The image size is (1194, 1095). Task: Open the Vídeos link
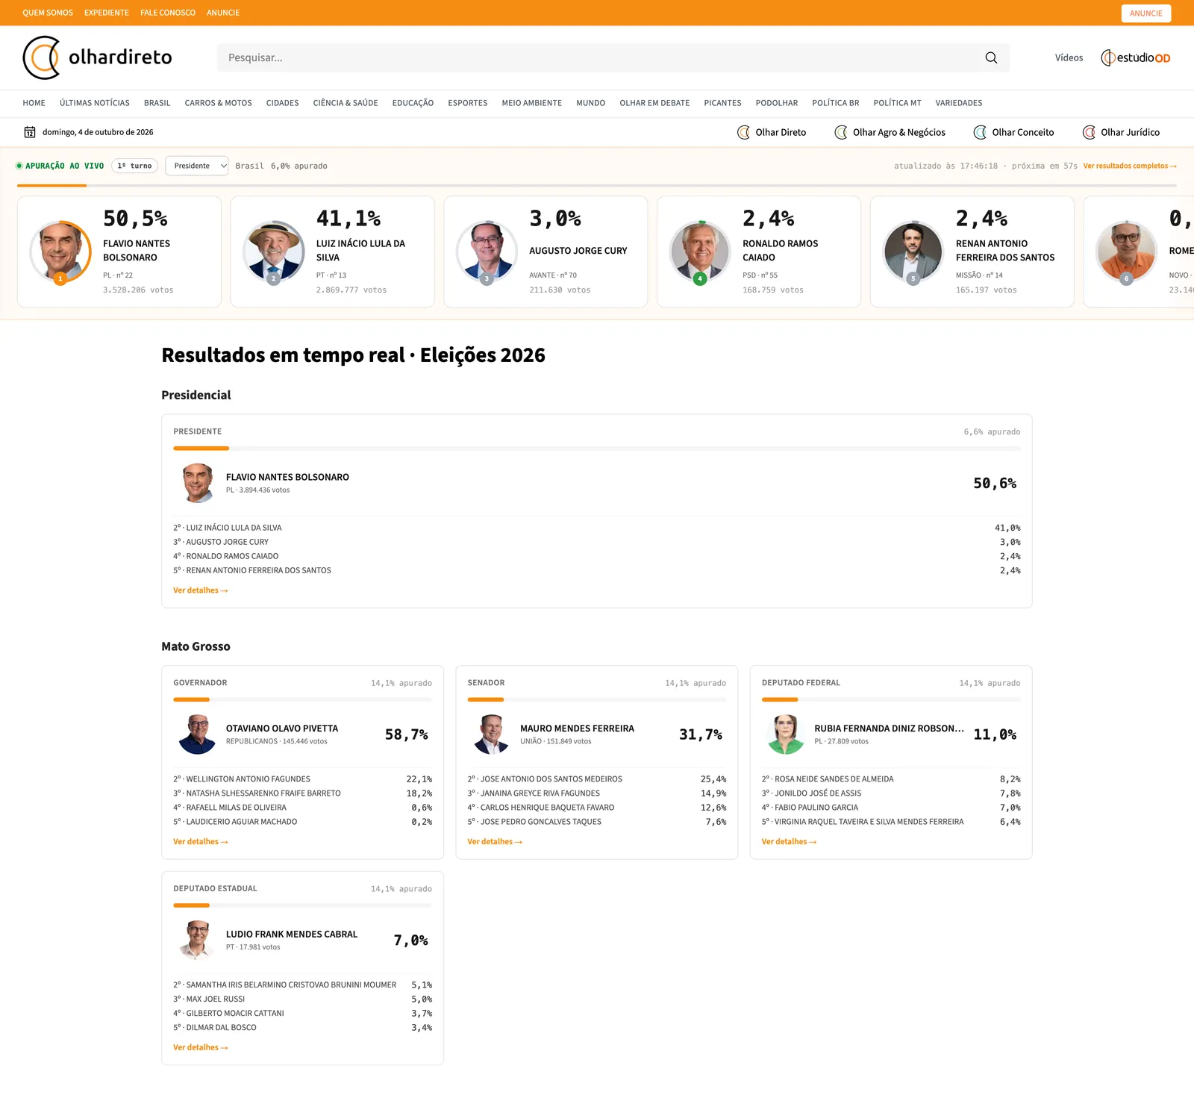tap(1069, 57)
